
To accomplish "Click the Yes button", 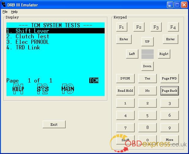I will coord(147,79).
